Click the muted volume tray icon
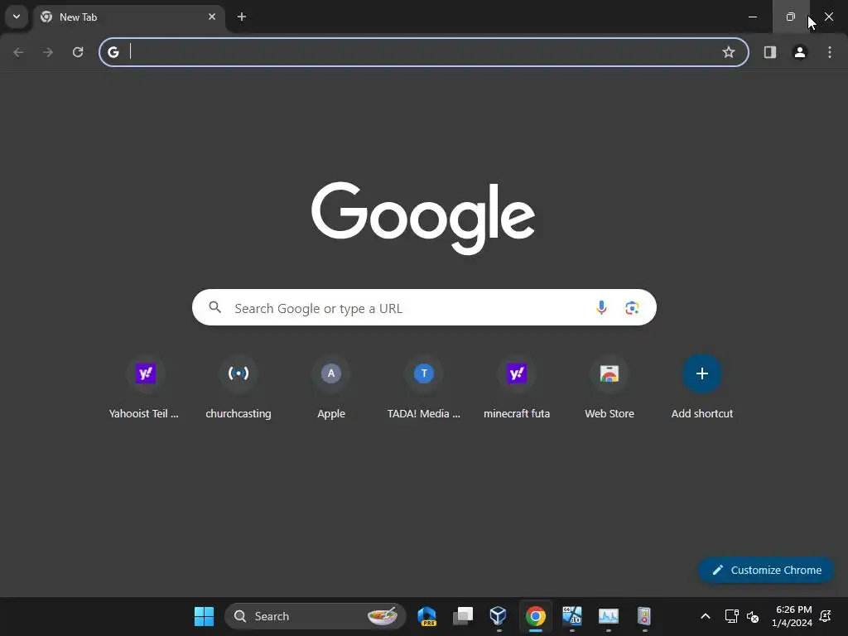This screenshot has width=848, height=636. tap(753, 616)
